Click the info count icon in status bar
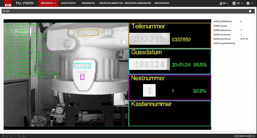257x138 pixels. (20, 136)
